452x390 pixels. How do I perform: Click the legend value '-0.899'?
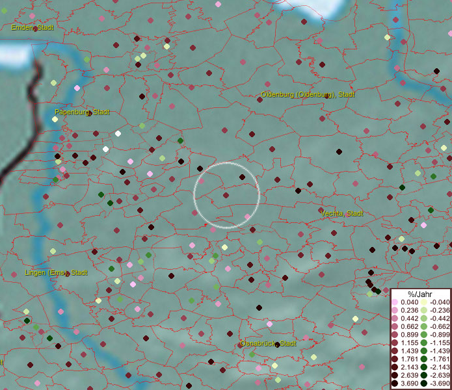click(440, 335)
